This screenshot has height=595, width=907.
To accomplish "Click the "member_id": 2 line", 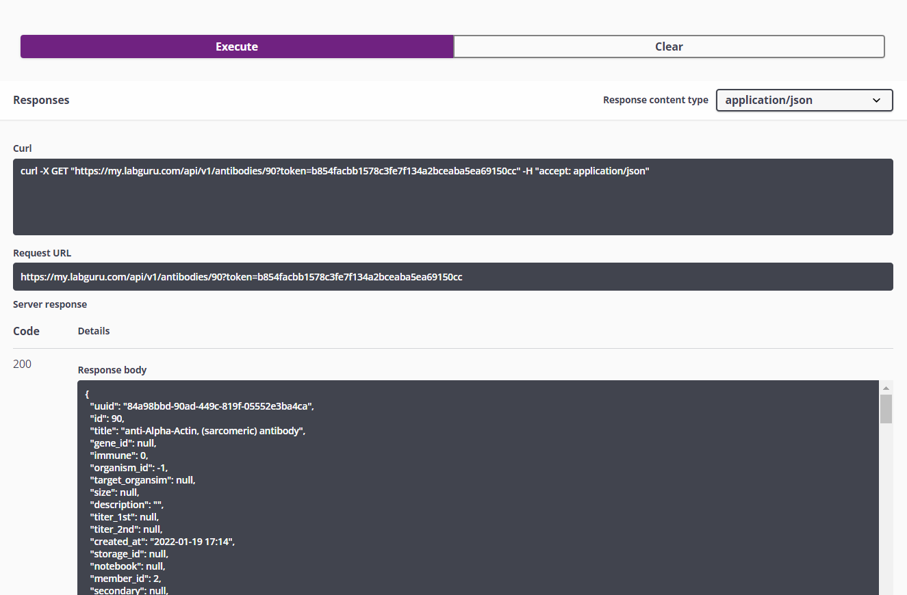I will point(125,579).
